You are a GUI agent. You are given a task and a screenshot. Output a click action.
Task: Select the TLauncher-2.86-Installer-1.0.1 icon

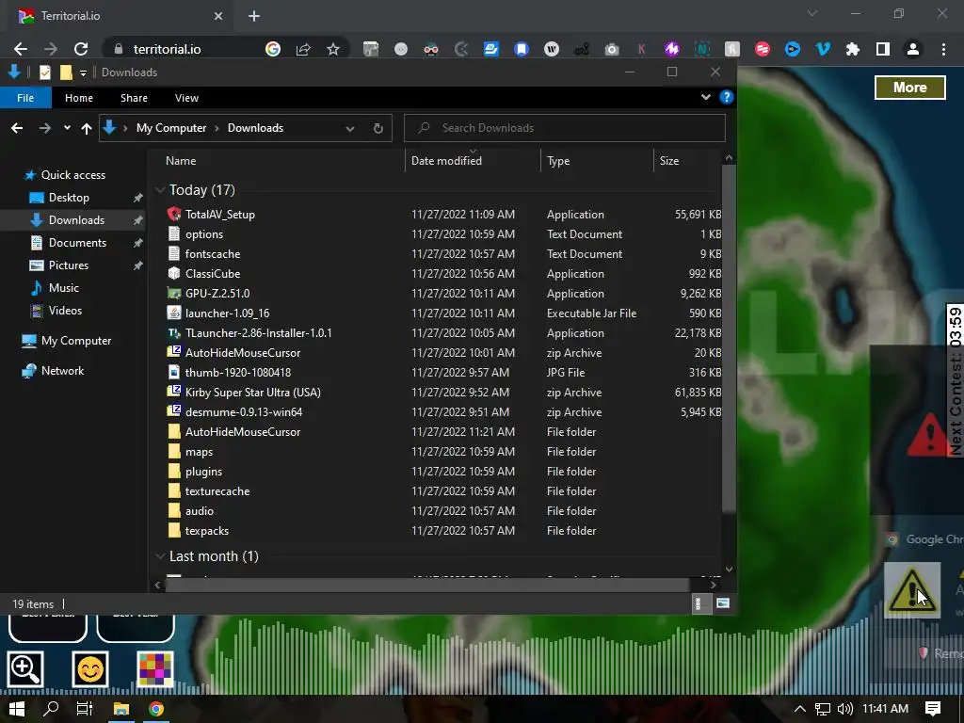click(x=174, y=332)
